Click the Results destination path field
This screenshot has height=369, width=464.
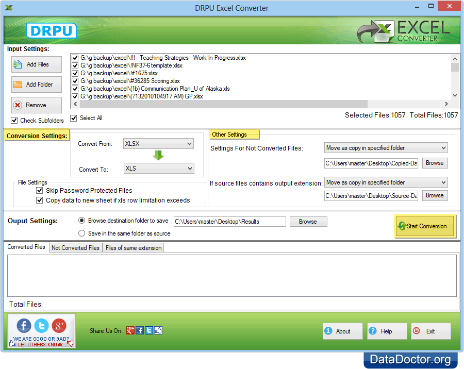tap(230, 222)
